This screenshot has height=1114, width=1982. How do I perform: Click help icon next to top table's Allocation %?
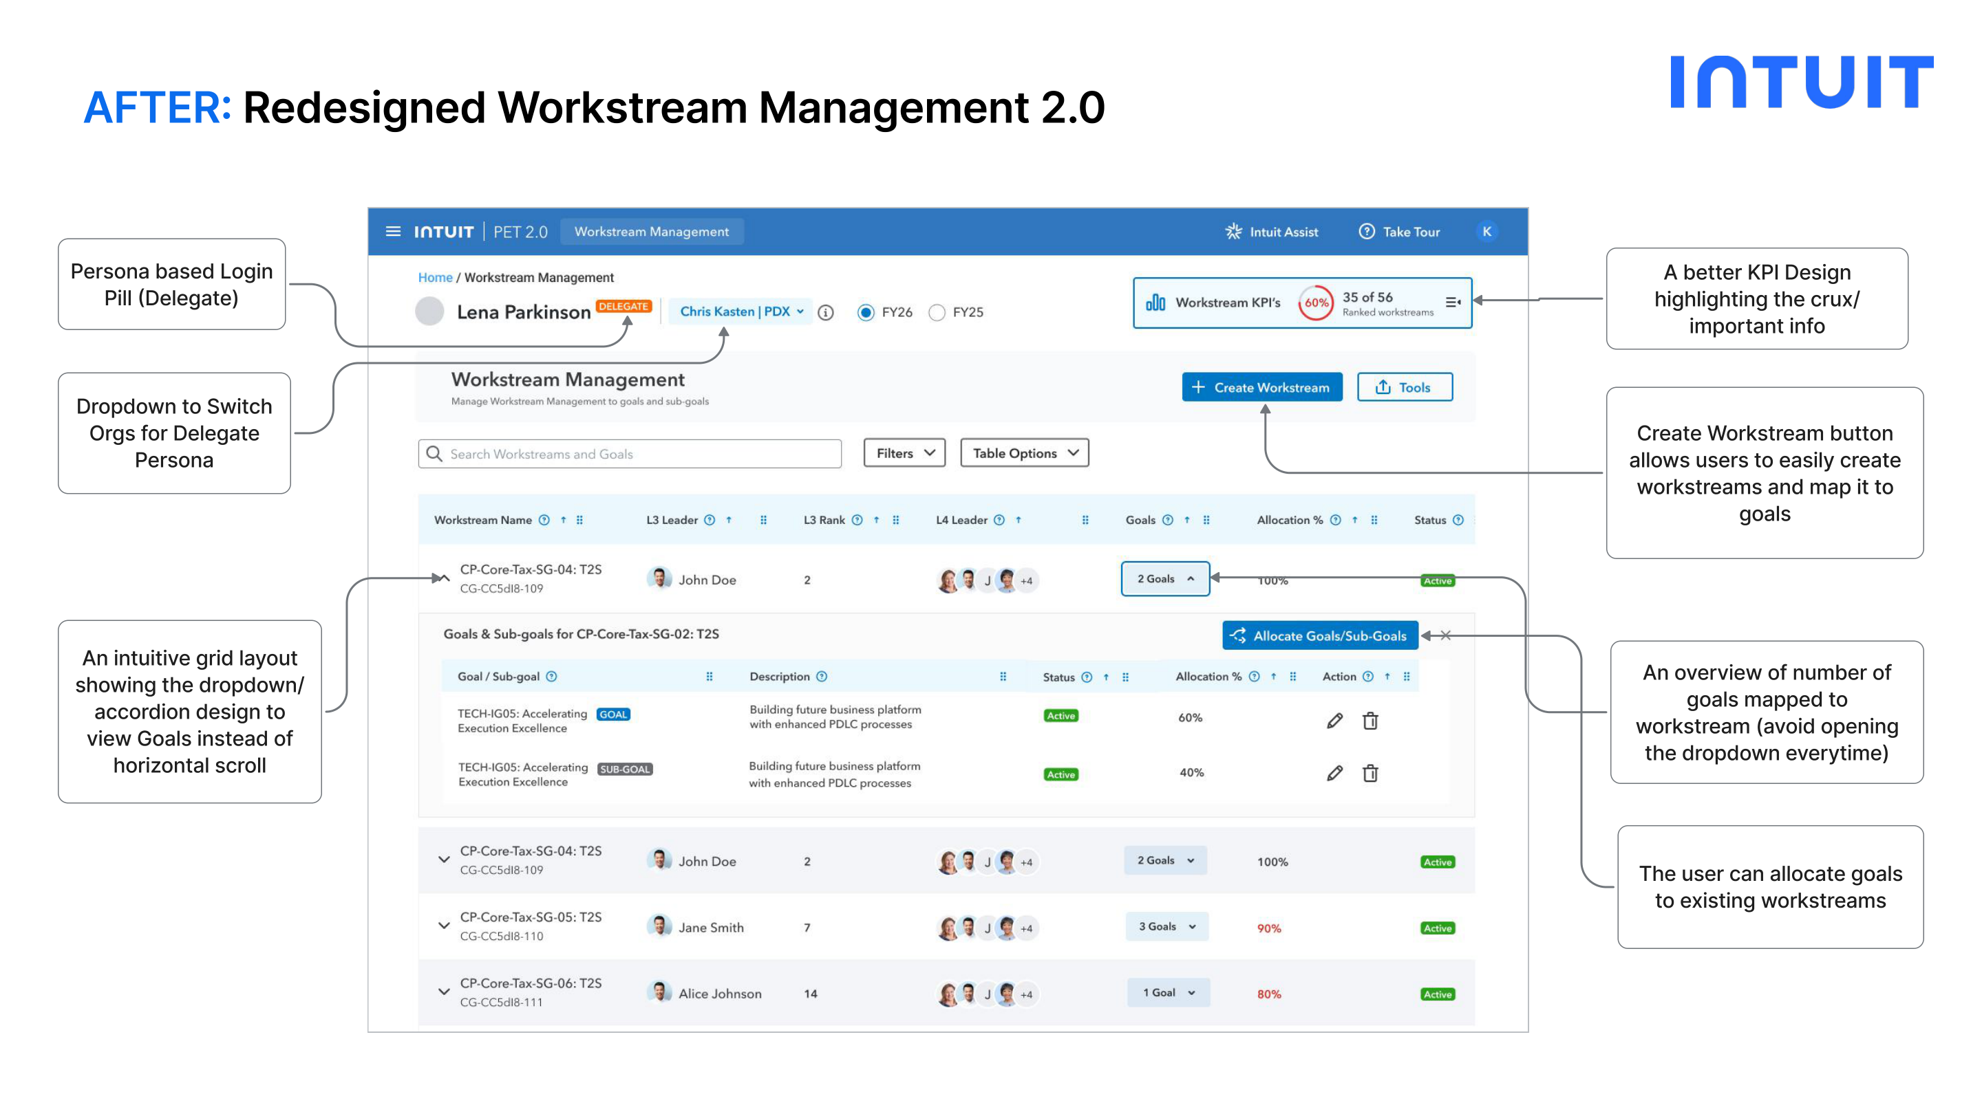(1336, 520)
